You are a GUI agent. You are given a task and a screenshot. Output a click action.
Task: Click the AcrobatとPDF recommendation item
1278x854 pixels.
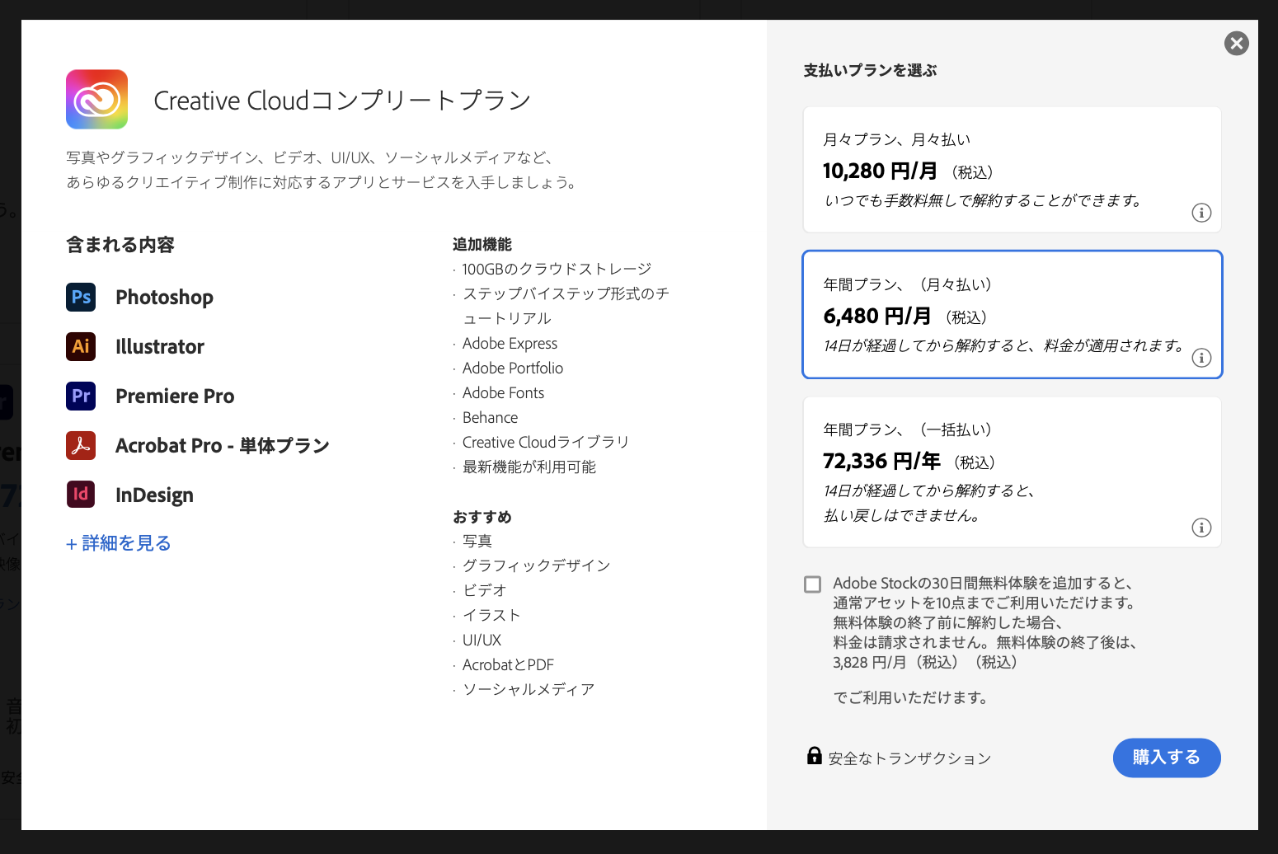[508, 665]
